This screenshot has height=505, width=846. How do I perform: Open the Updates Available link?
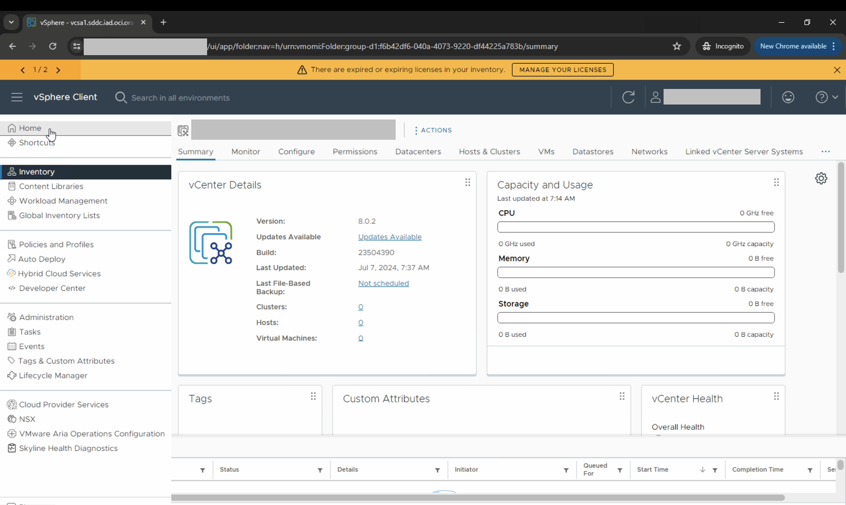tap(390, 237)
